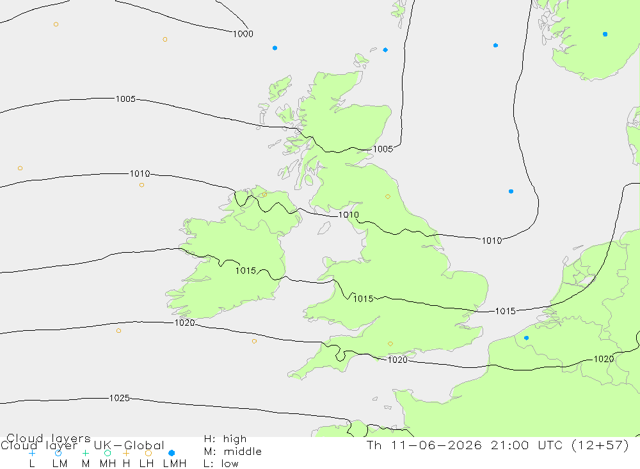Image resolution: width=640 pixels, height=469 pixels.
Task: Select the orange LH marker in Northern Ireland
Action: coord(265,195)
